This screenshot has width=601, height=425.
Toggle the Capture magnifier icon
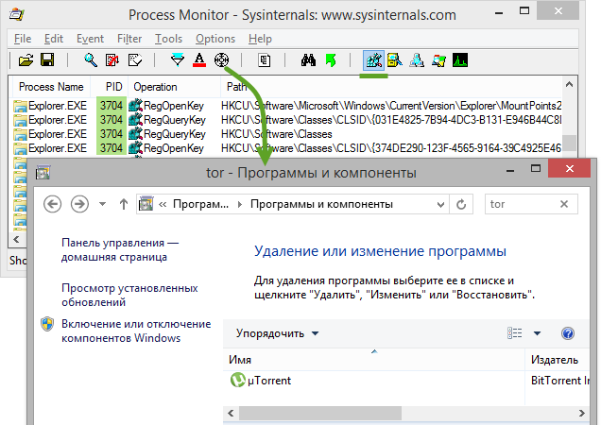pyautogui.click(x=91, y=60)
